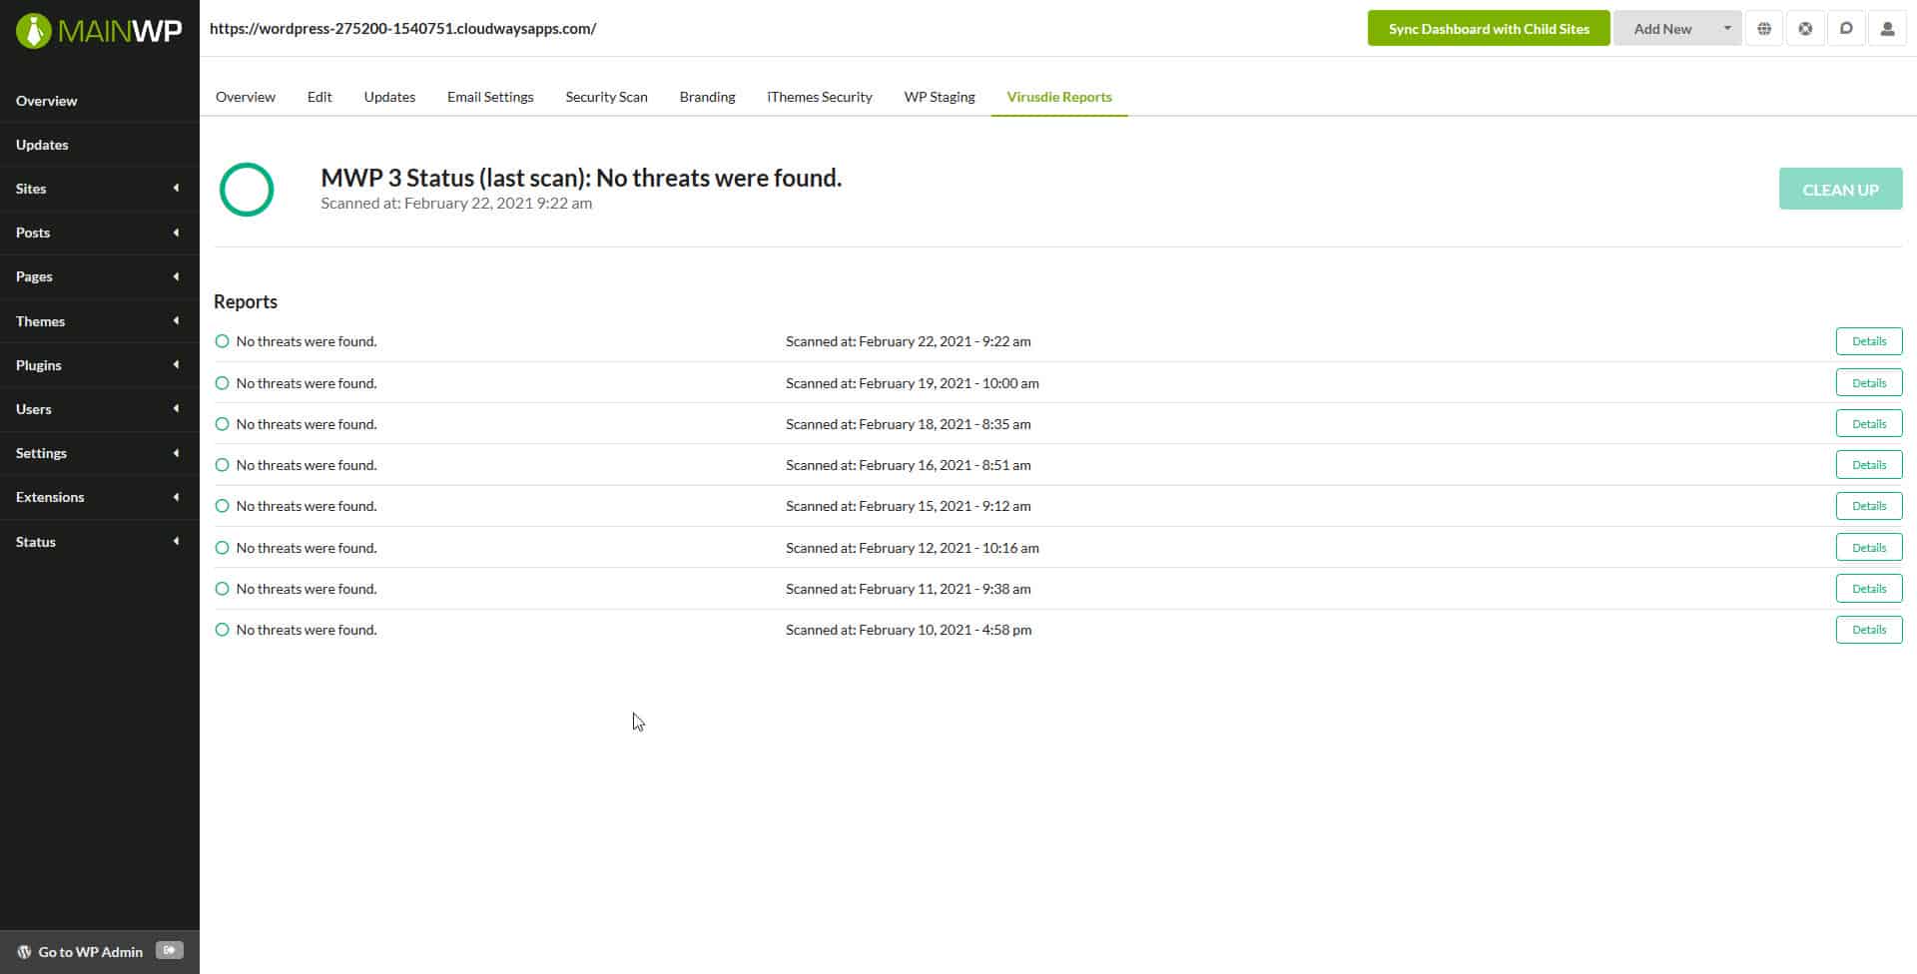
Task: Expand the Themes submenu arrow
Action: [176, 321]
